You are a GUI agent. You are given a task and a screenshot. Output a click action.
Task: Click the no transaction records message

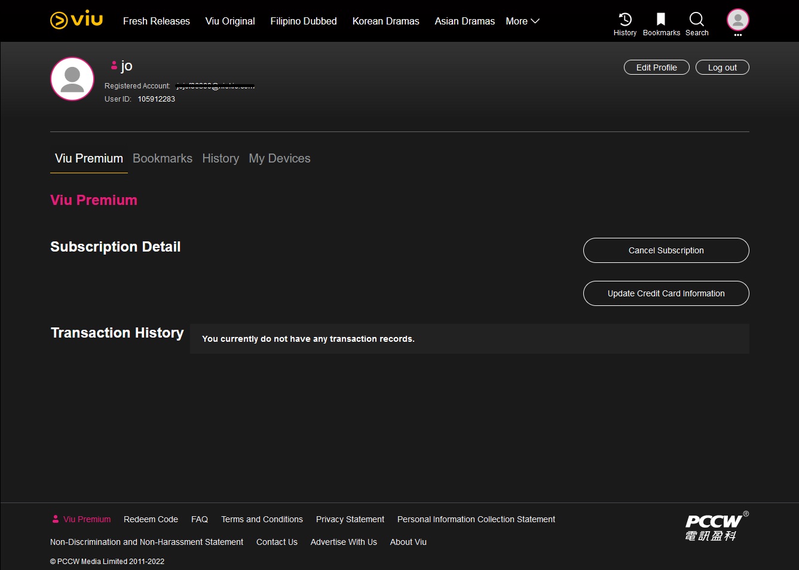click(308, 339)
